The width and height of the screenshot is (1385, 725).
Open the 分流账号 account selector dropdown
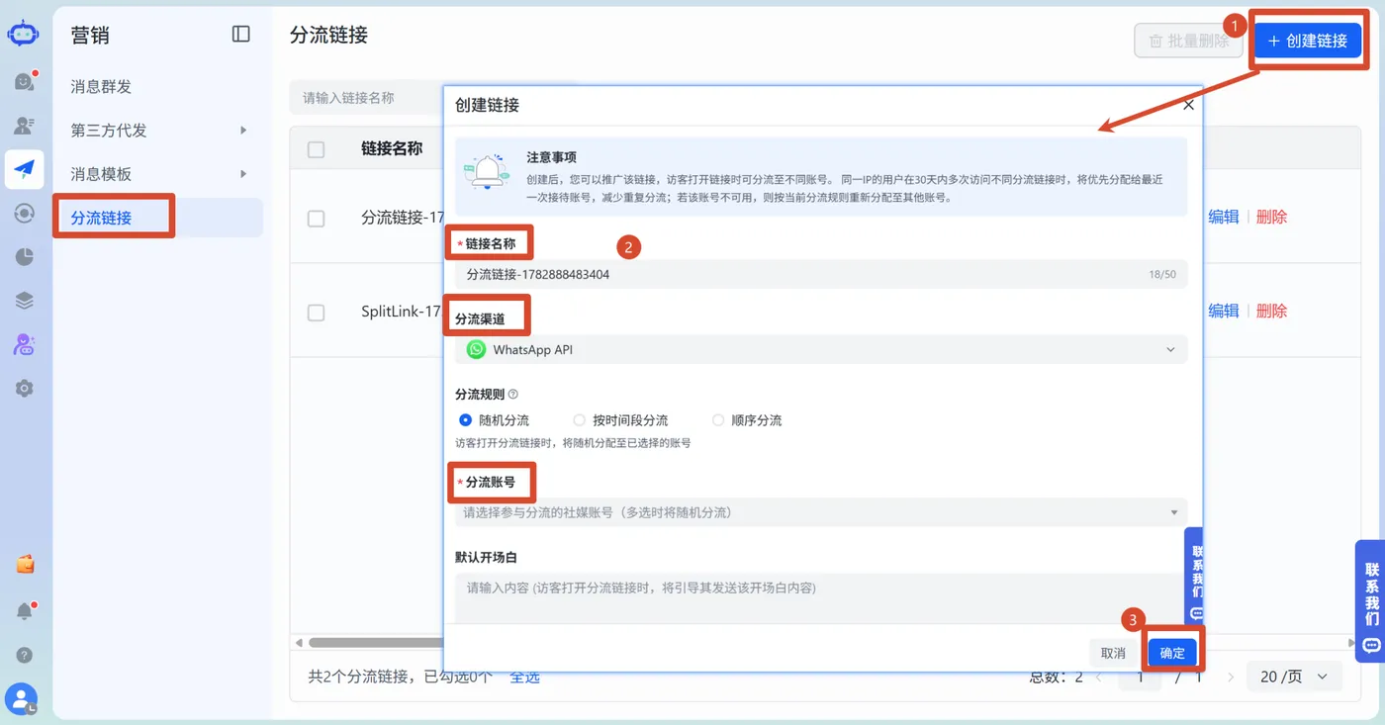pos(821,512)
